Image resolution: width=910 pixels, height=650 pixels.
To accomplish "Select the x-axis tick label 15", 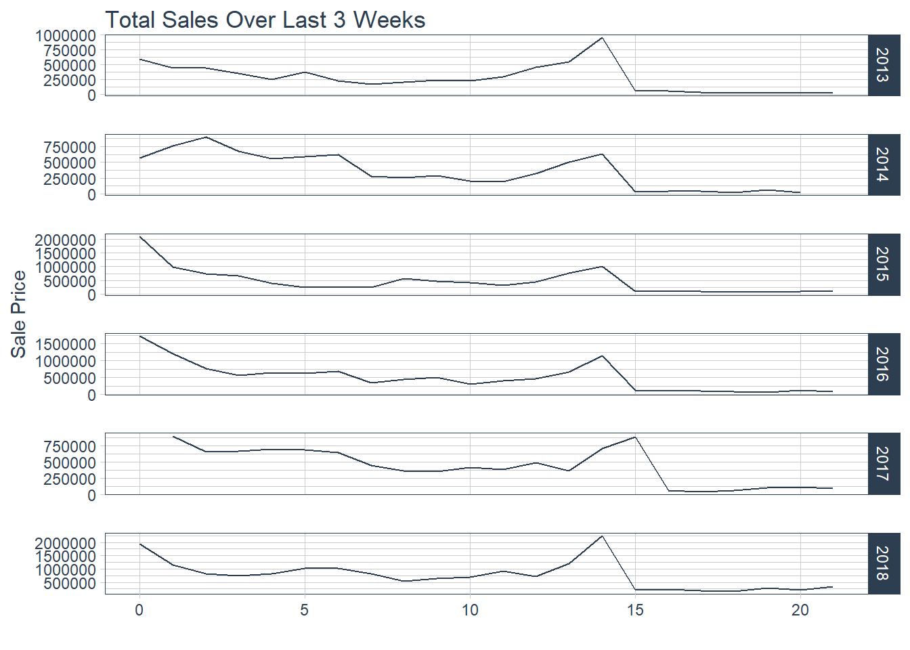I will [635, 611].
